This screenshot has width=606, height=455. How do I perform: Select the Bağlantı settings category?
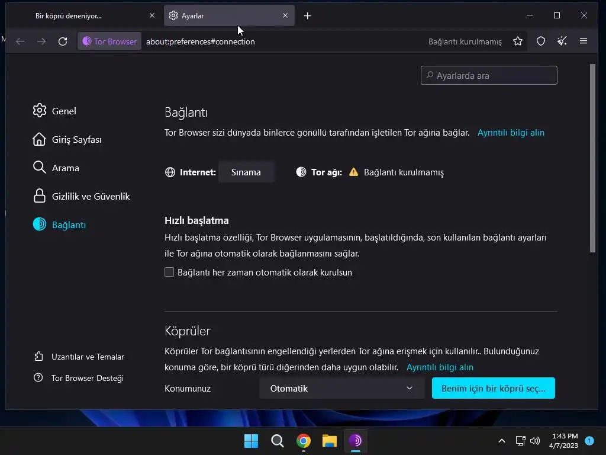click(x=60, y=225)
